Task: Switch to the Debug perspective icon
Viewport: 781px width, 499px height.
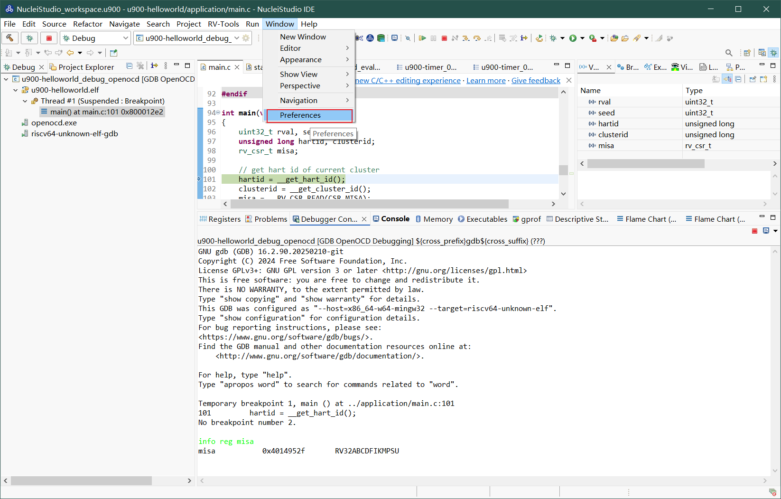Action: click(x=773, y=53)
